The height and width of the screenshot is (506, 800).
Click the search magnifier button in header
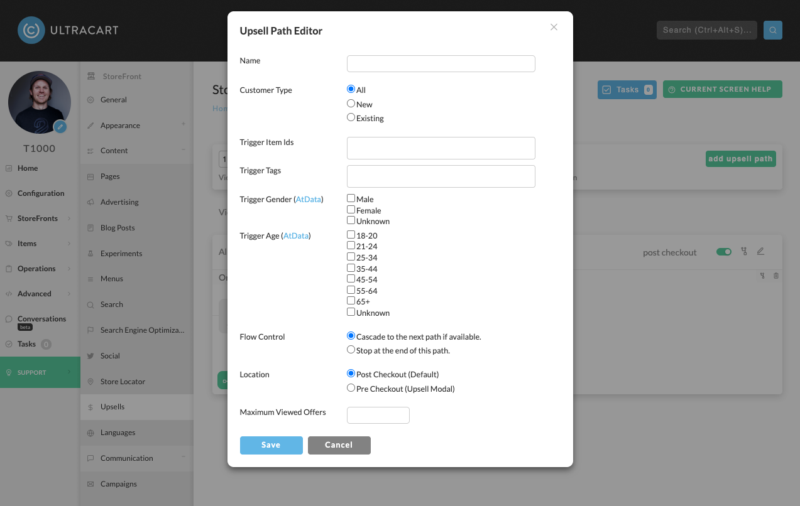click(x=773, y=30)
